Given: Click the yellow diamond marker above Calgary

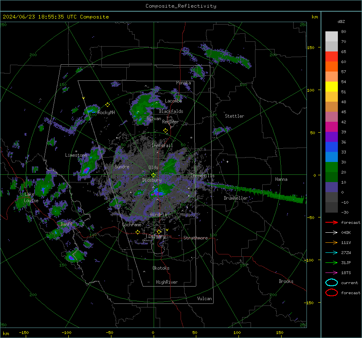Looking at the screenshot, I should [159, 231].
